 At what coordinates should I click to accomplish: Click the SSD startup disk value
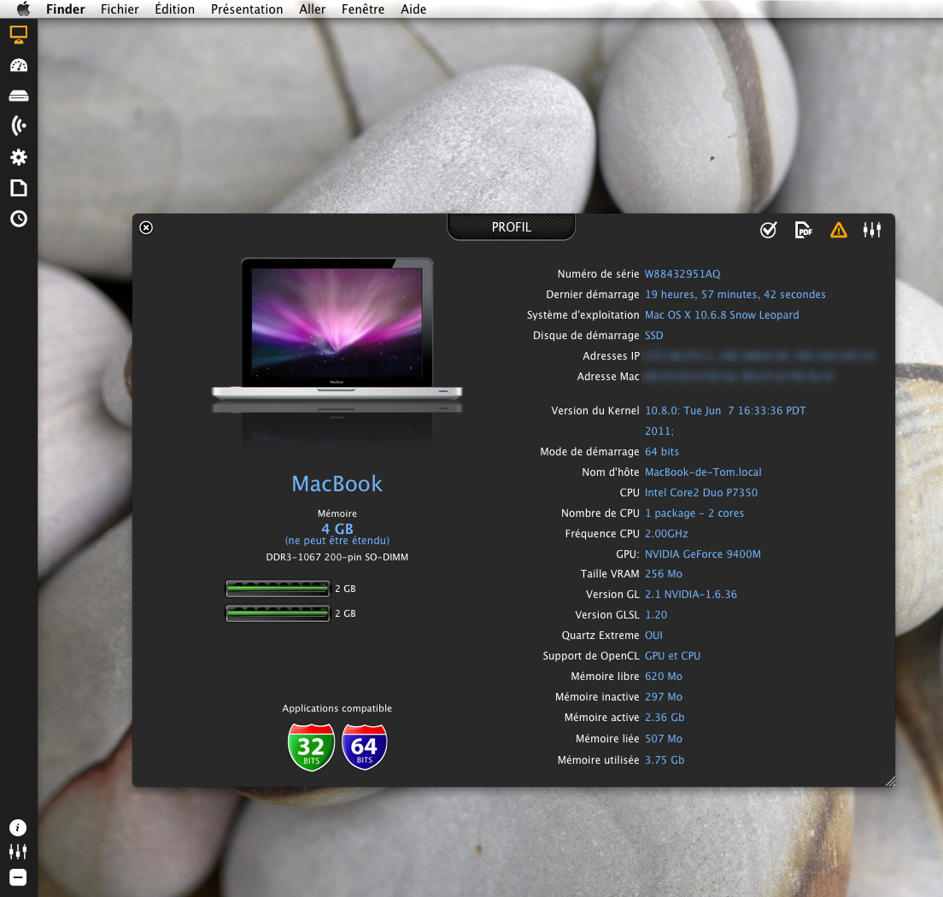(x=653, y=335)
